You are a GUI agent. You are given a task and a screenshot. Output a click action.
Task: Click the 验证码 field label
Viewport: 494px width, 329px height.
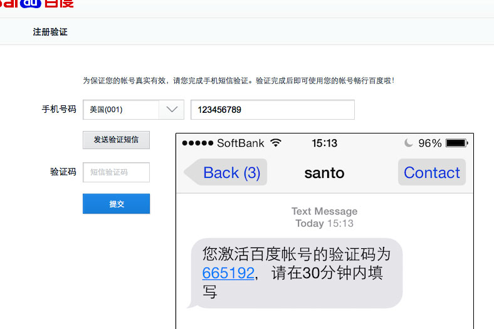click(x=63, y=172)
